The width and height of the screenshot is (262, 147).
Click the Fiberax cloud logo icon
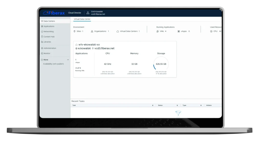tap(46, 13)
